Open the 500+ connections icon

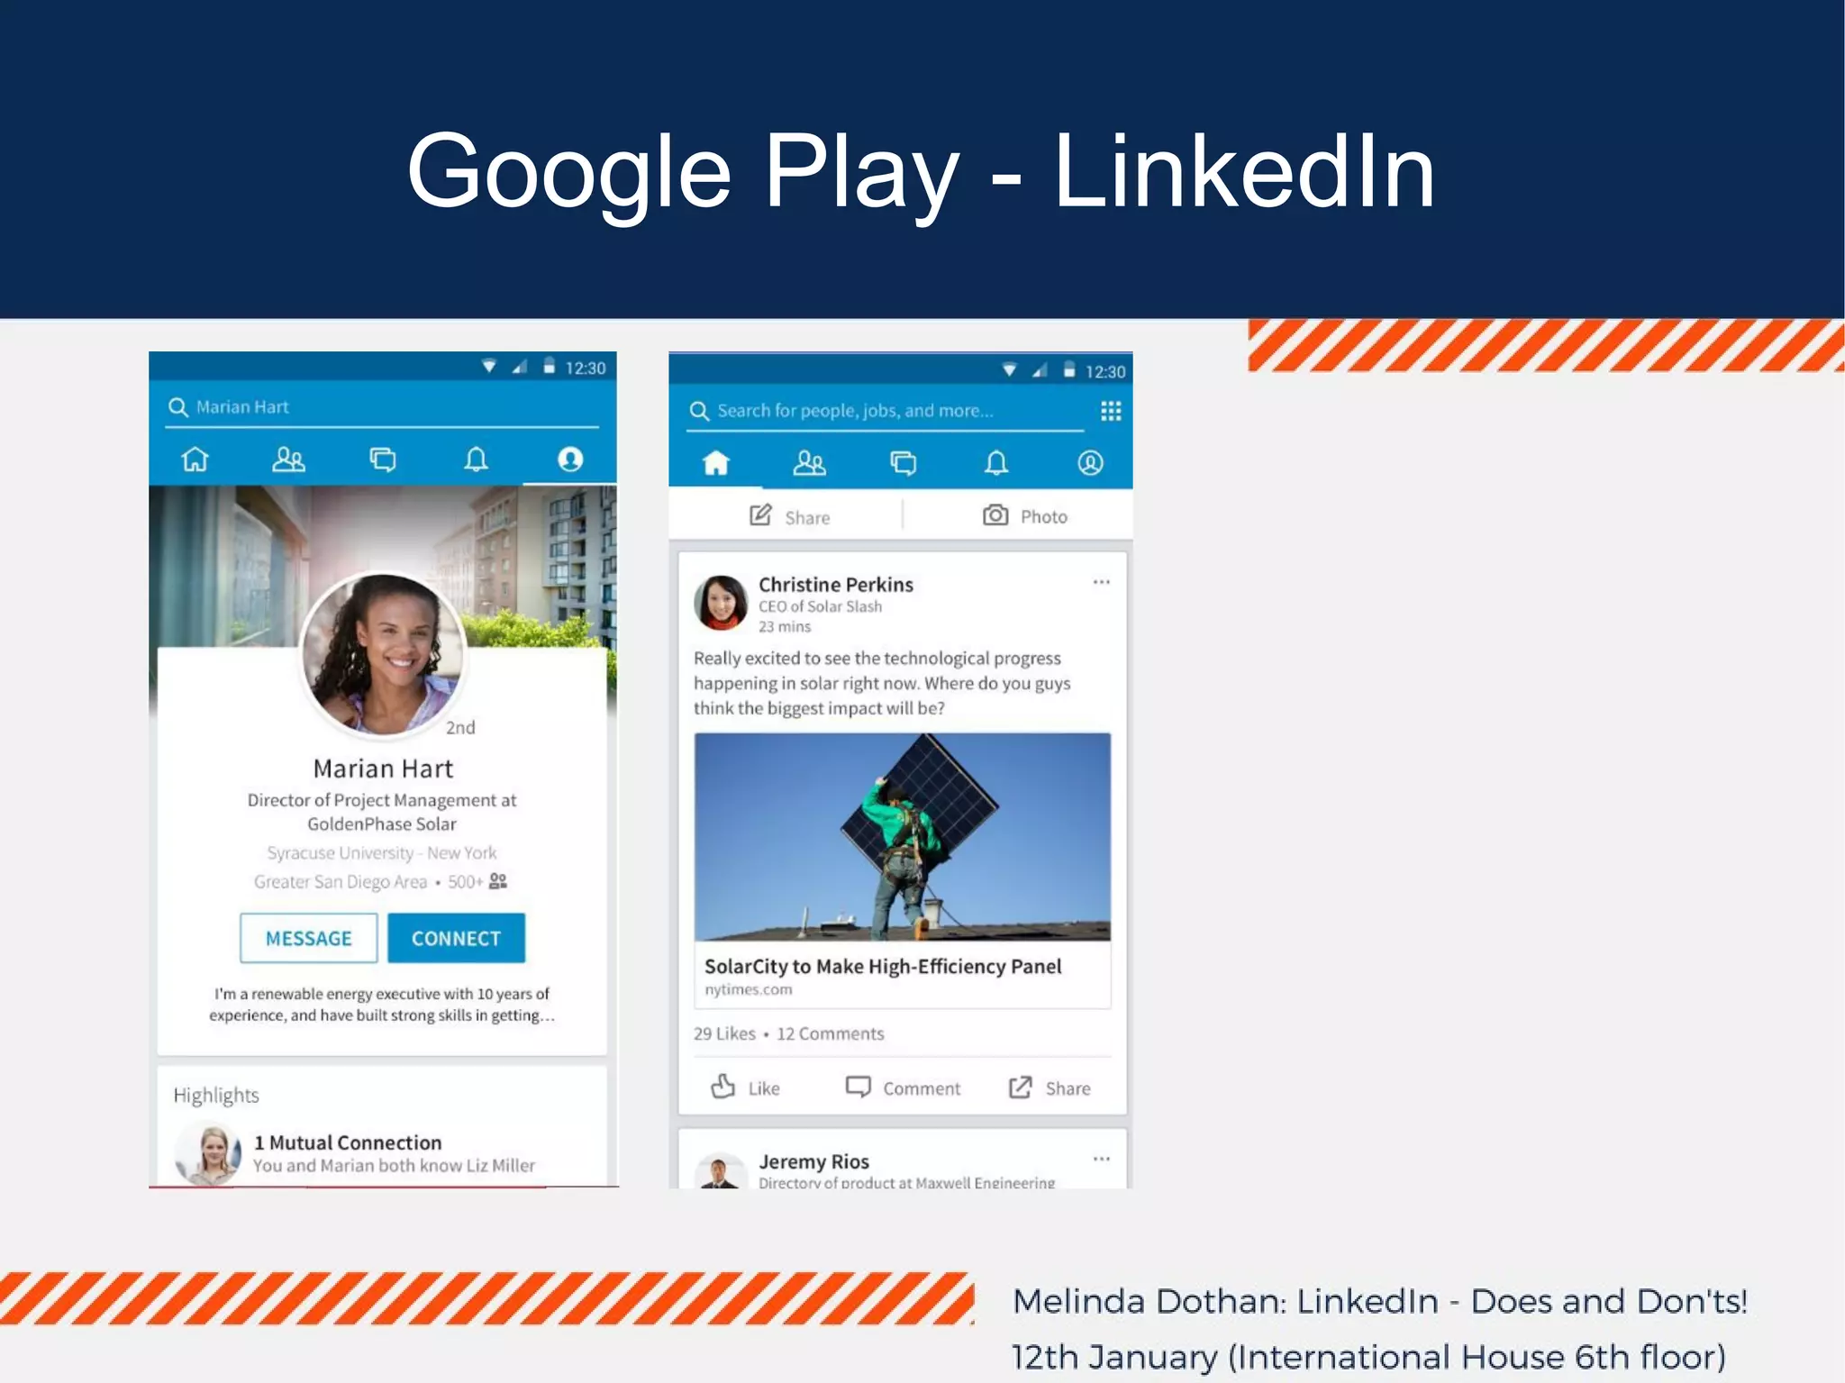tap(498, 881)
